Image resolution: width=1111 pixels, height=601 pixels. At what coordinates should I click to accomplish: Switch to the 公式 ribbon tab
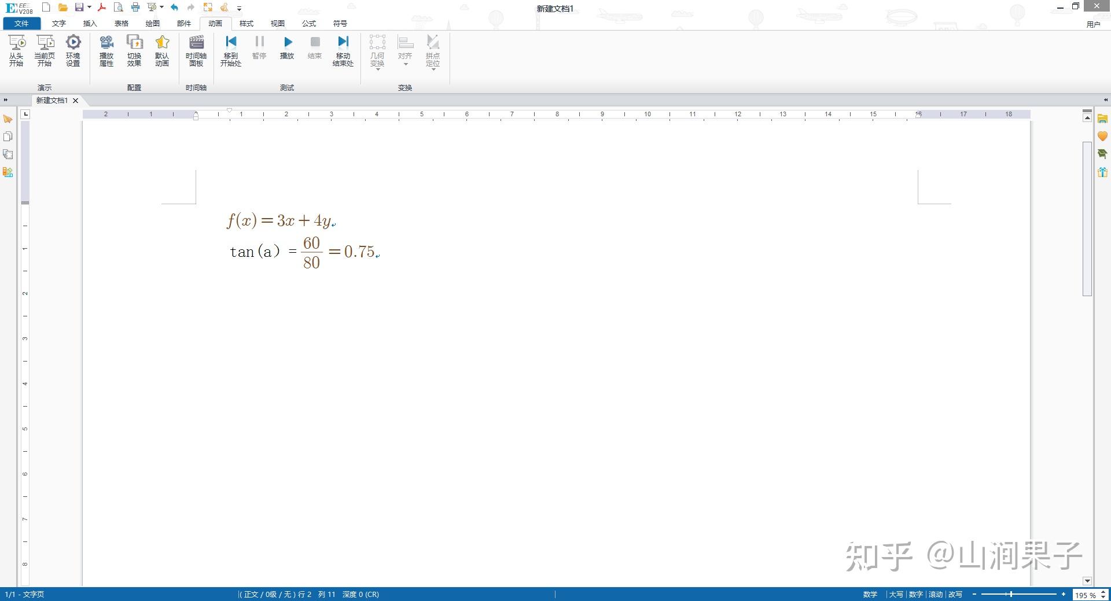pos(309,24)
